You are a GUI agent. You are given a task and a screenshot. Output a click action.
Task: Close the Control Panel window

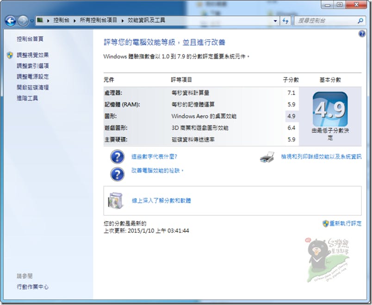point(356,5)
